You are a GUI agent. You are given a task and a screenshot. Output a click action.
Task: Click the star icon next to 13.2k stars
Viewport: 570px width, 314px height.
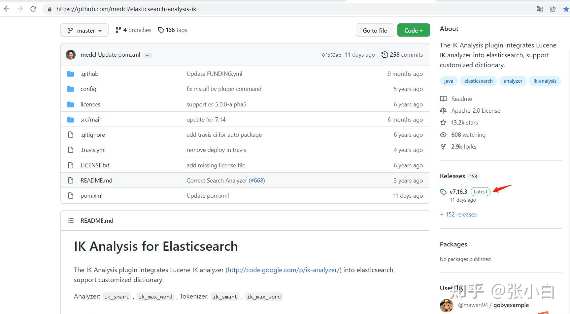tap(443, 122)
